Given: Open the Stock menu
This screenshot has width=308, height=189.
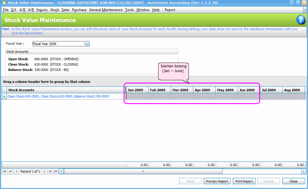Looking at the screenshot, I should point(55,10).
